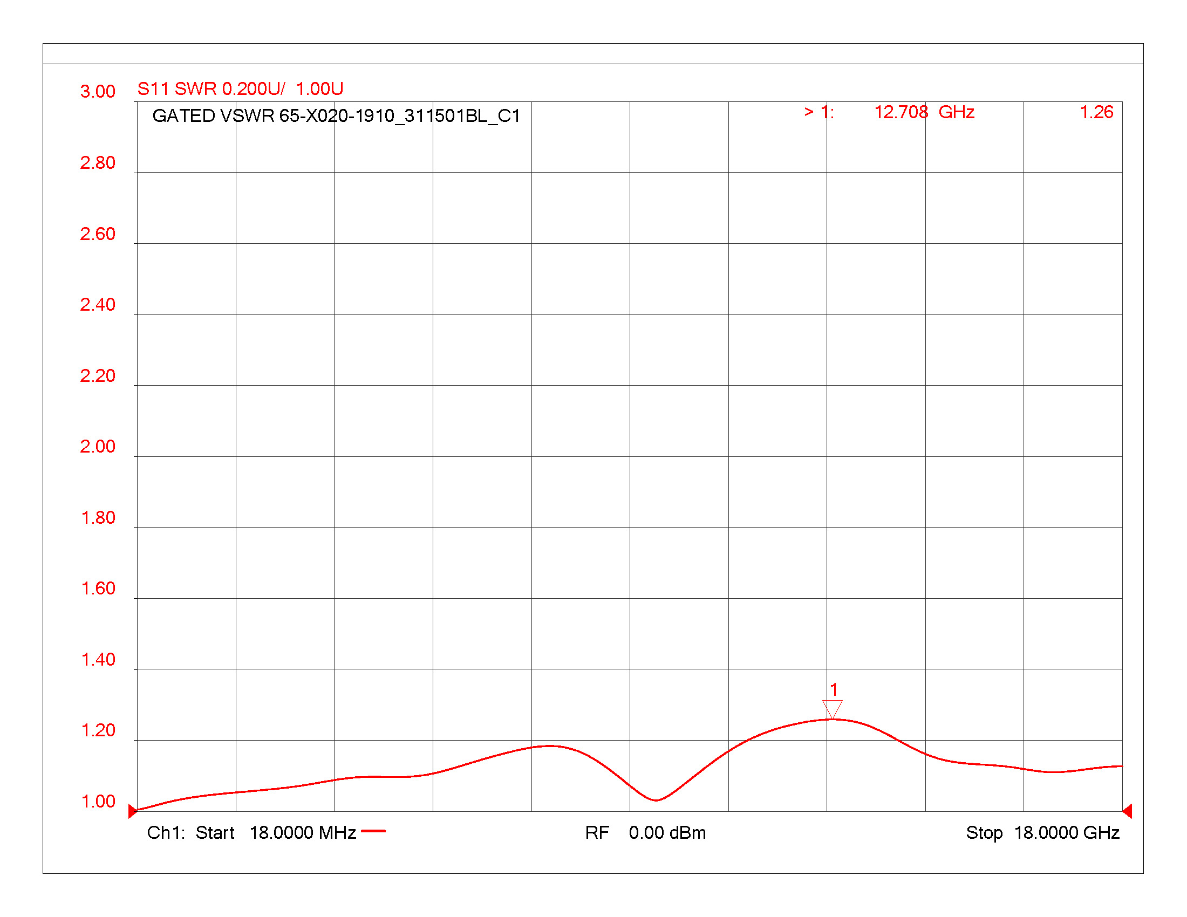The width and height of the screenshot is (1187, 917).
Task: Click the red trace legend line sample
Action: coord(373,831)
